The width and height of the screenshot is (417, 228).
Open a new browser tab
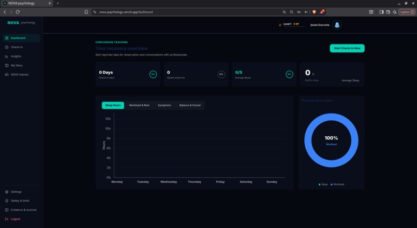coord(58,3)
